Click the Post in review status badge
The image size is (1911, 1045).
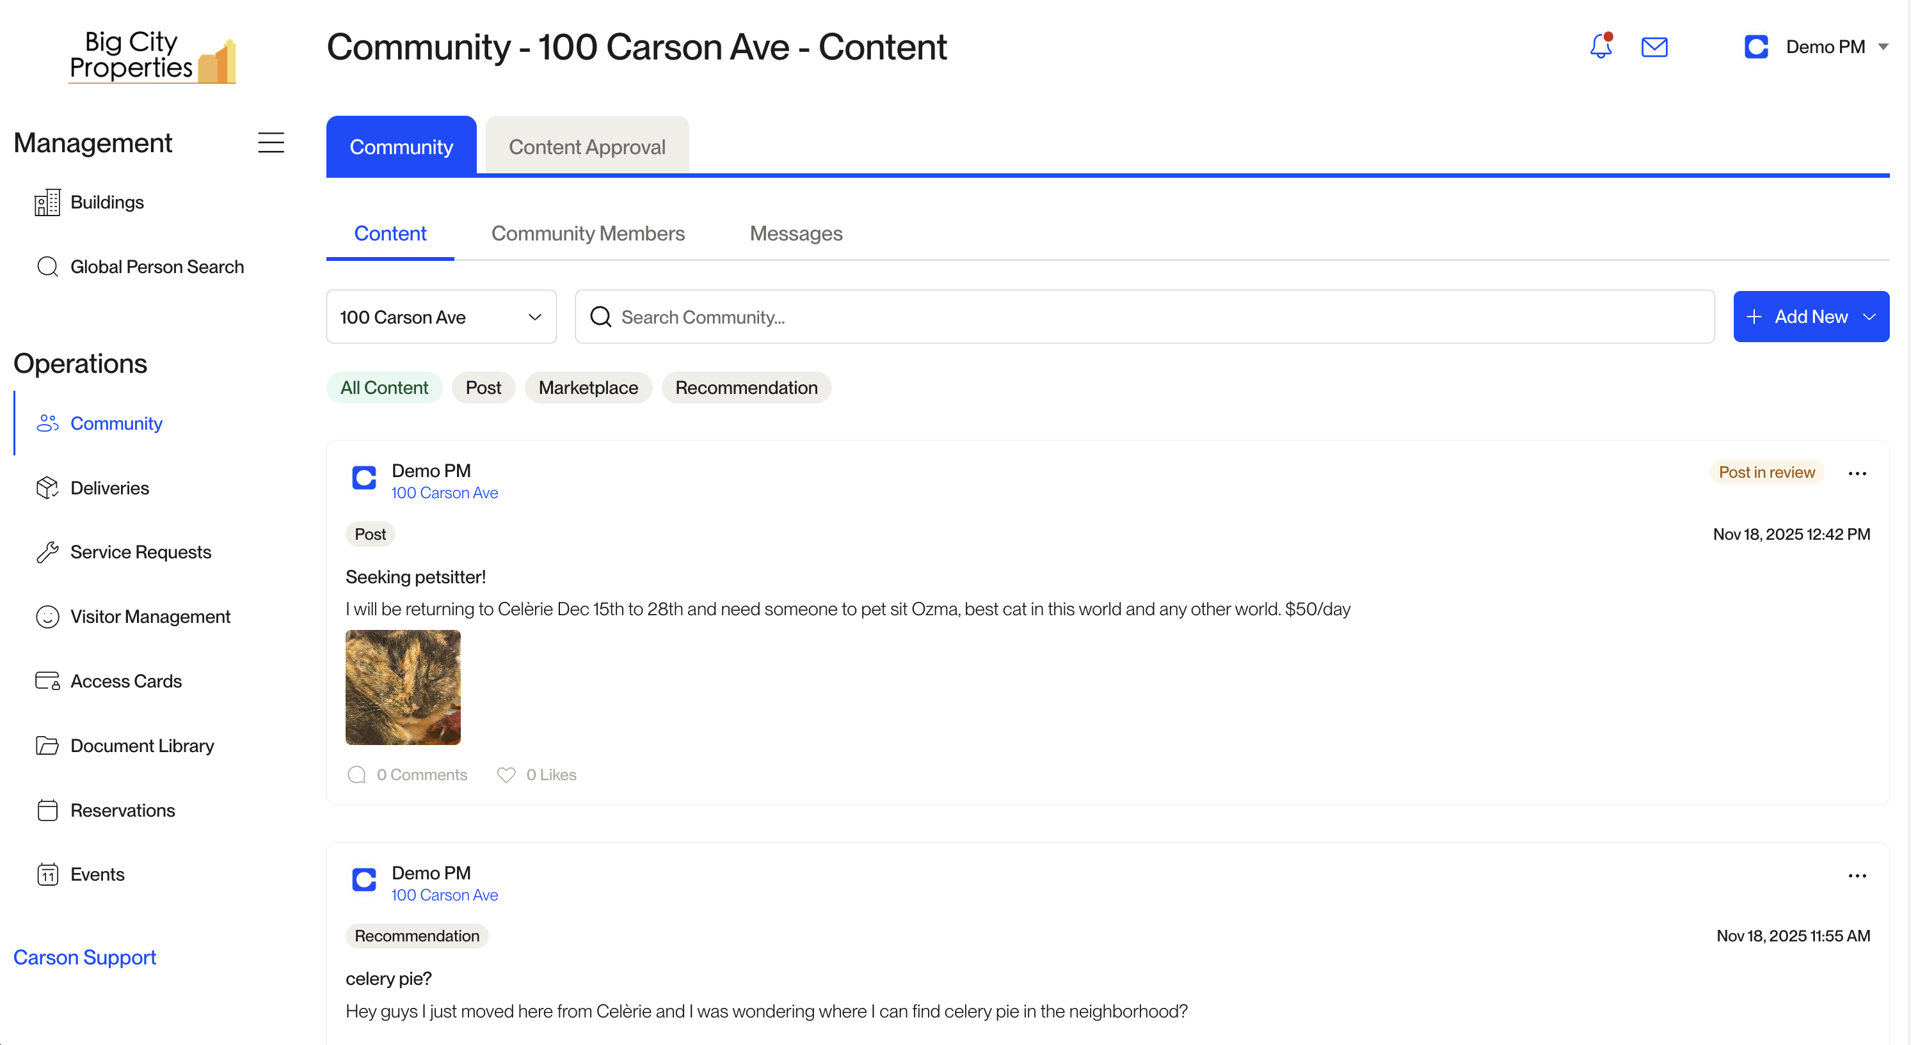tap(1766, 473)
